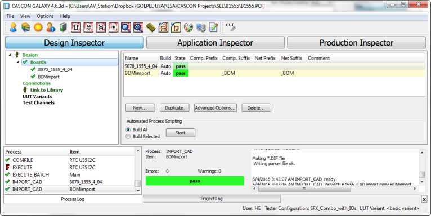Click the magnifier search board icon
Screen dimensions: 431x216
point(126,28)
